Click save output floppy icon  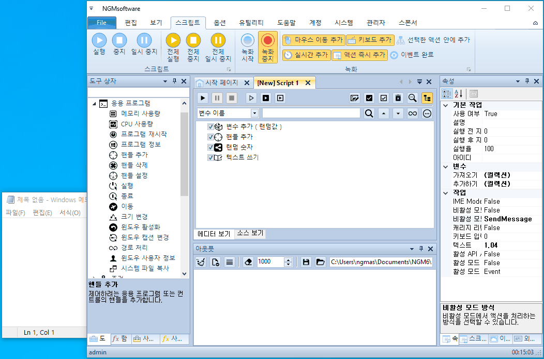[306, 262]
